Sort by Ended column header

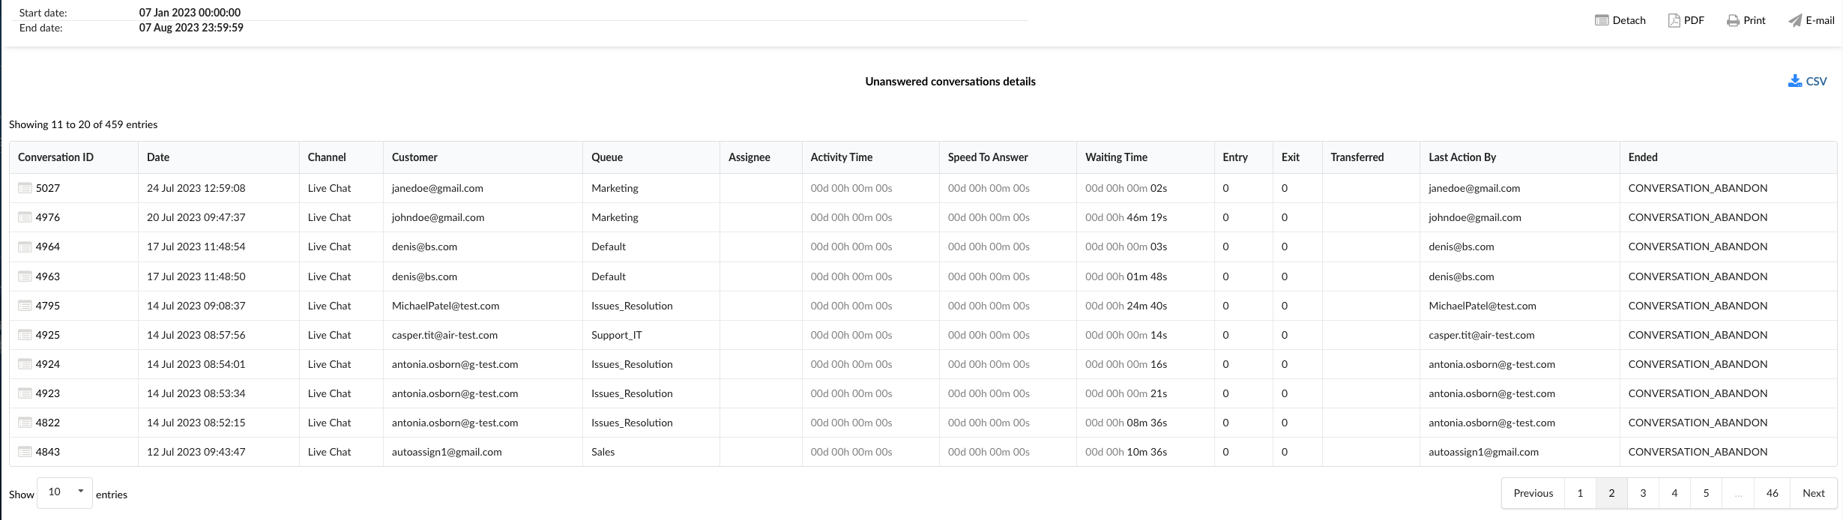point(1728,157)
